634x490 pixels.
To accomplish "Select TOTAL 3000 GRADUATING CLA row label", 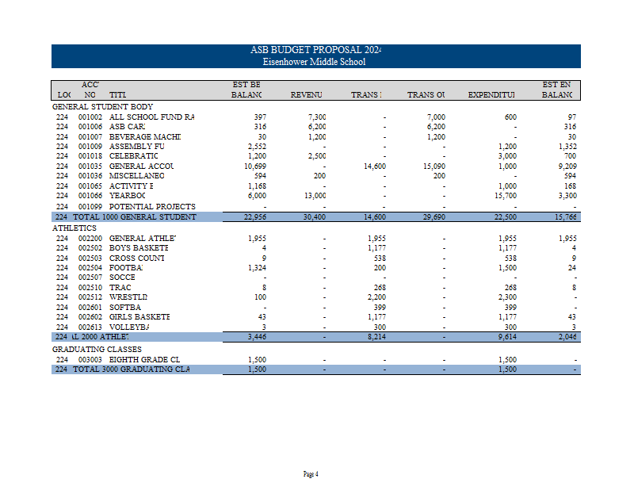I will point(132,369).
